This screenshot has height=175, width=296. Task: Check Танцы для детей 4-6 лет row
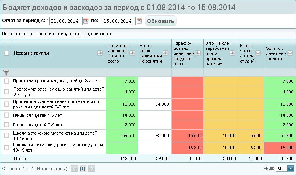click(6, 115)
